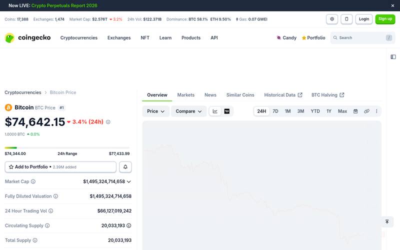The image size is (400, 250).
Task: Open the Learn menu
Action: coord(165,38)
